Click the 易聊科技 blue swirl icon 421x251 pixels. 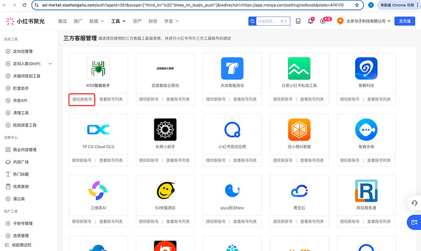pos(366,68)
